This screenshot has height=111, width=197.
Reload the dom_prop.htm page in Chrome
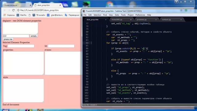13,10
